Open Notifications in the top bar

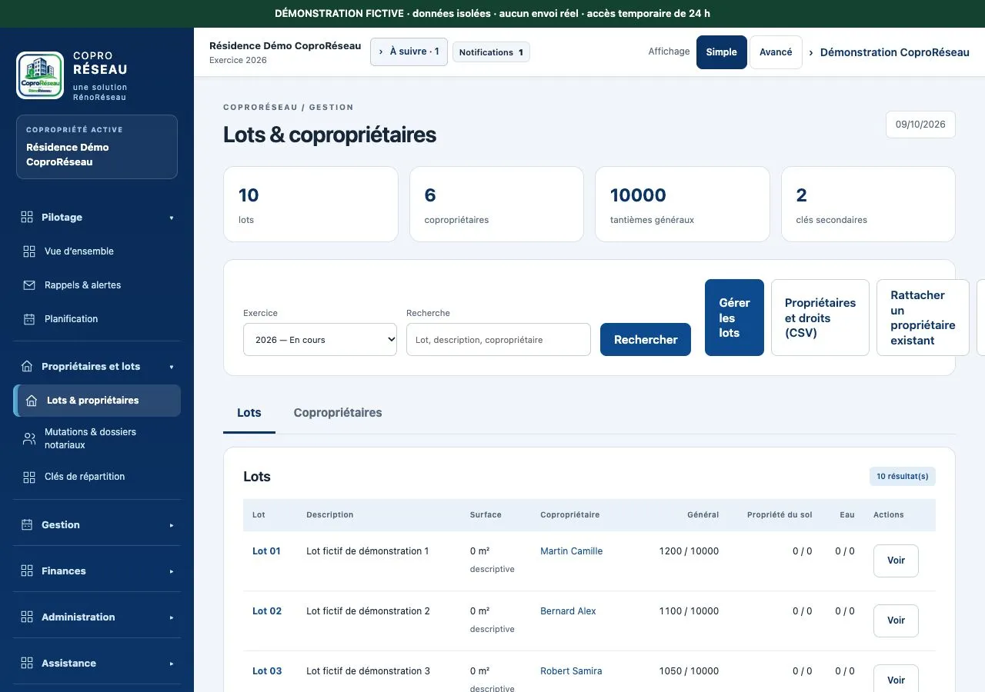pos(491,52)
